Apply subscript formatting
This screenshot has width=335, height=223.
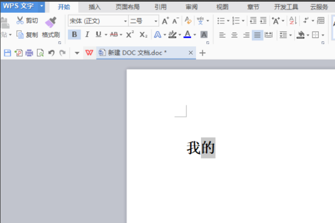pyautogui.click(x=143, y=35)
